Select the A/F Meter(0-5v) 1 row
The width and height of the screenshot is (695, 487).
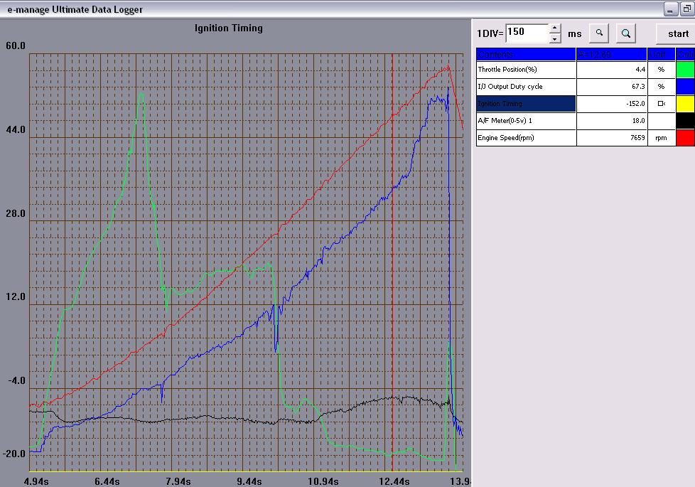tap(526, 121)
